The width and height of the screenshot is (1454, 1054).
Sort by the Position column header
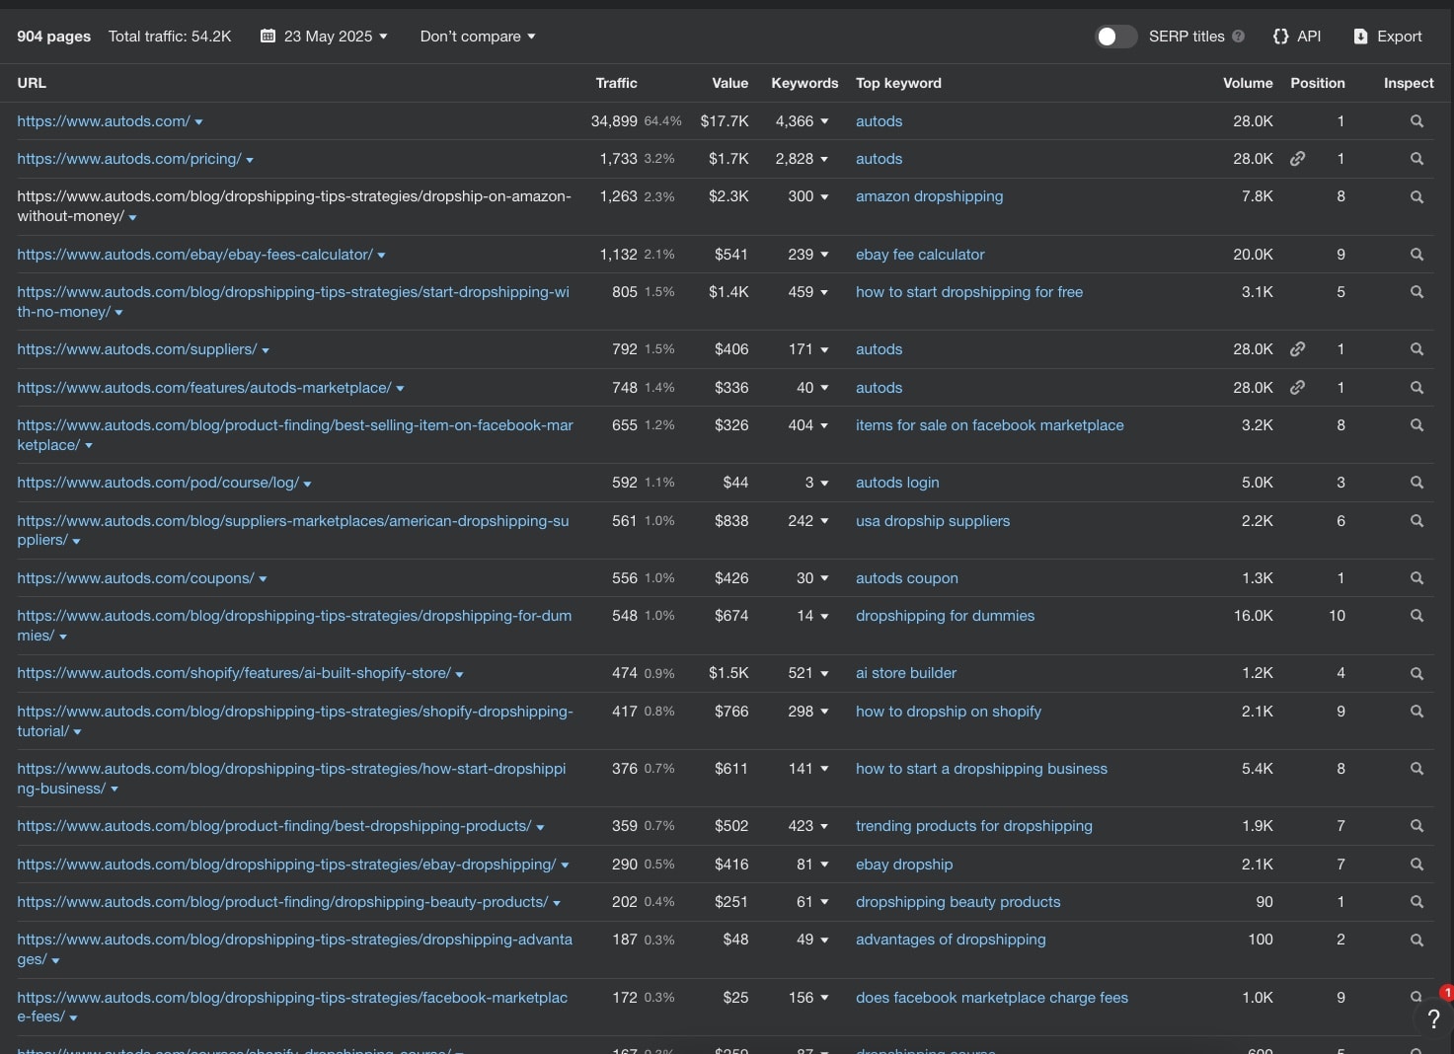point(1318,83)
